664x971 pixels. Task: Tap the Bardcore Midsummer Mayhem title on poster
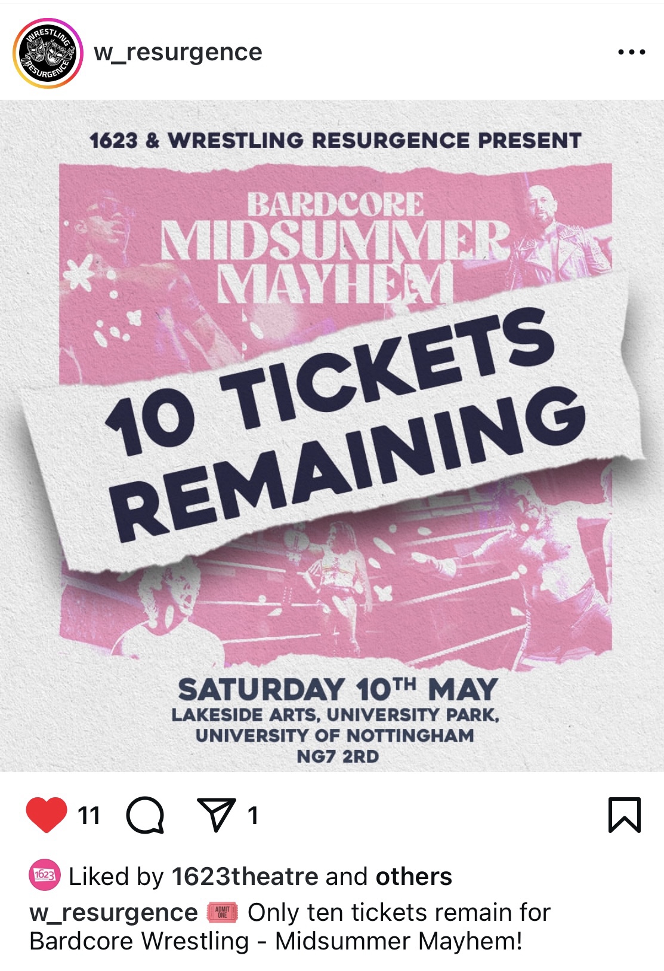335,248
